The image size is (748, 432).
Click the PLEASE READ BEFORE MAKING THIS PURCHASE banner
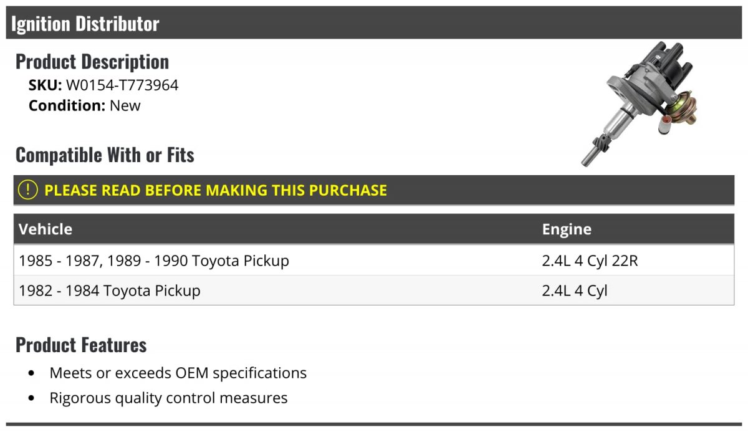point(374,190)
